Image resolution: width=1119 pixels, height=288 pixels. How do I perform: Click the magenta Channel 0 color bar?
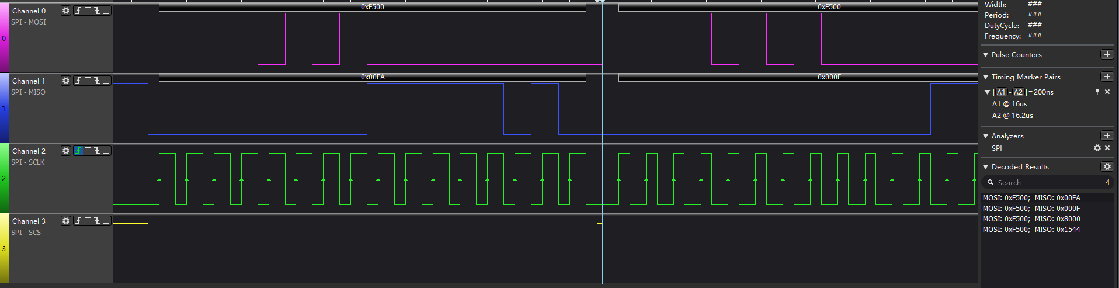[4, 37]
